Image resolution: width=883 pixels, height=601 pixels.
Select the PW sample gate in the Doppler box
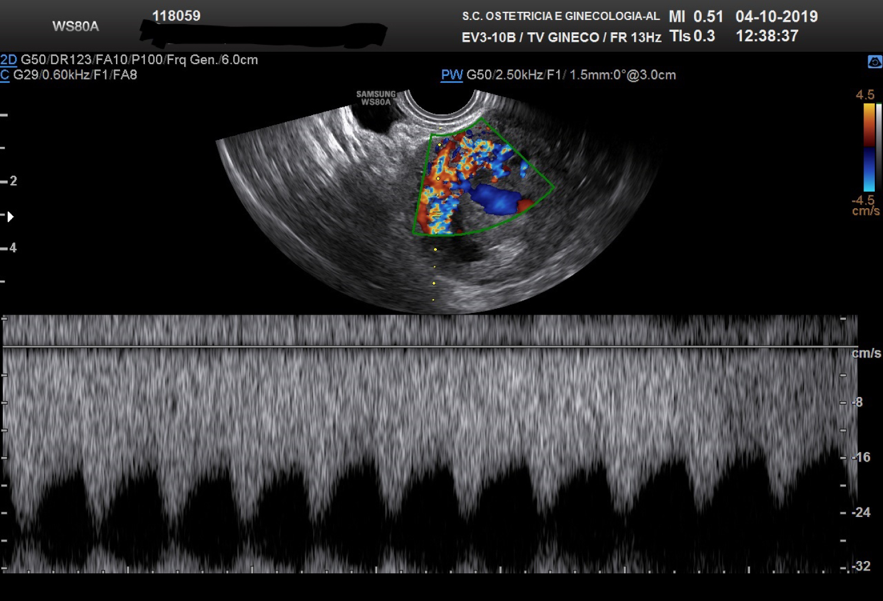[436, 215]
